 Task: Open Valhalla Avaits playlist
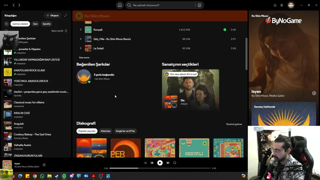tap(36, 147)
